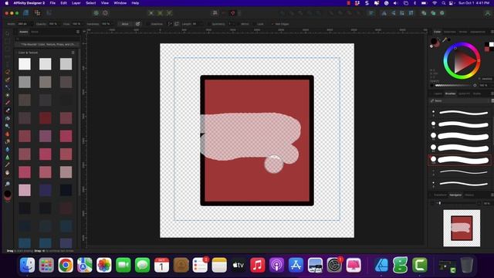The width and height of the screenshot is (494, 278).
Task: Click the alignment icon in top toolbar
Action: click(x=371, y=13)
